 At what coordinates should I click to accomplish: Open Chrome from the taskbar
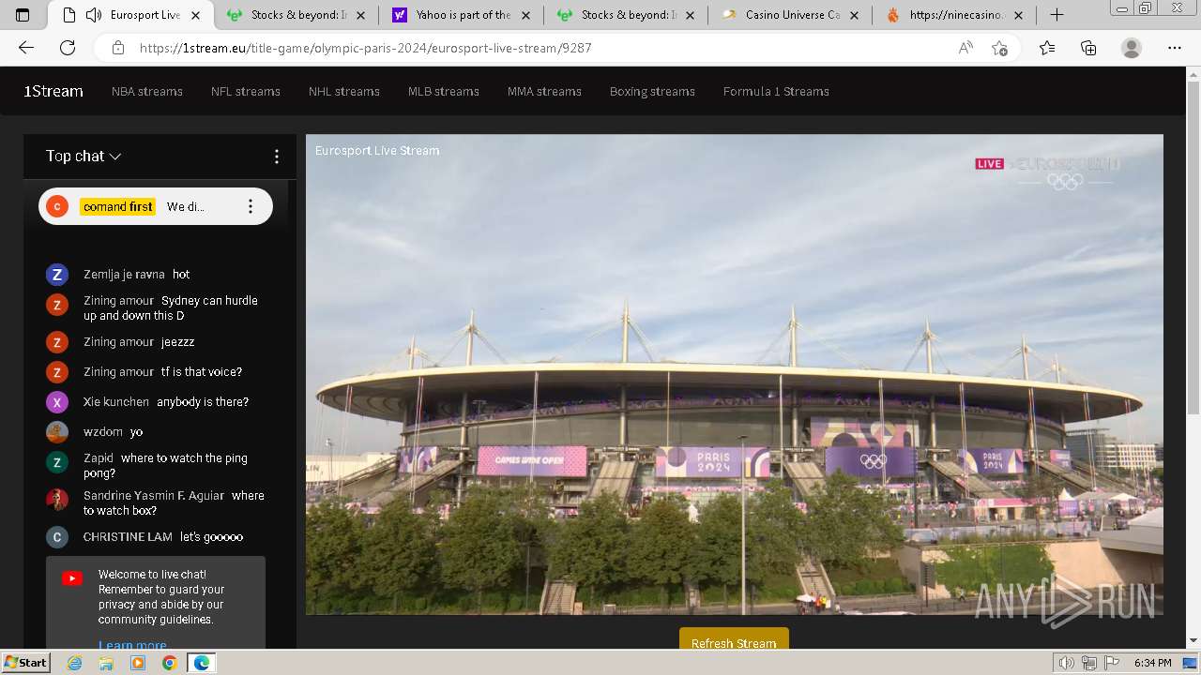169,663
